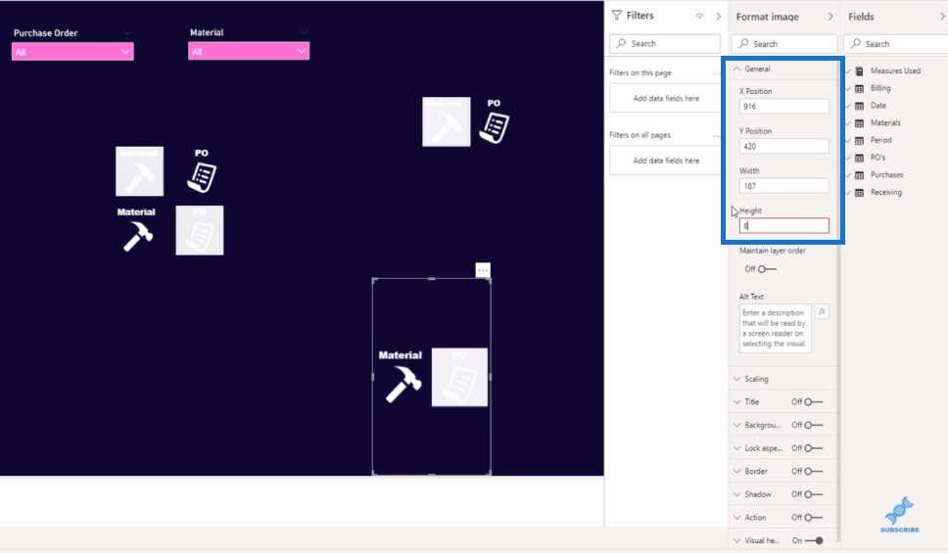The width and height of the screenshot is (948, 553).
Task: Click the Filters funnel icon
Action: pos(617,16)
